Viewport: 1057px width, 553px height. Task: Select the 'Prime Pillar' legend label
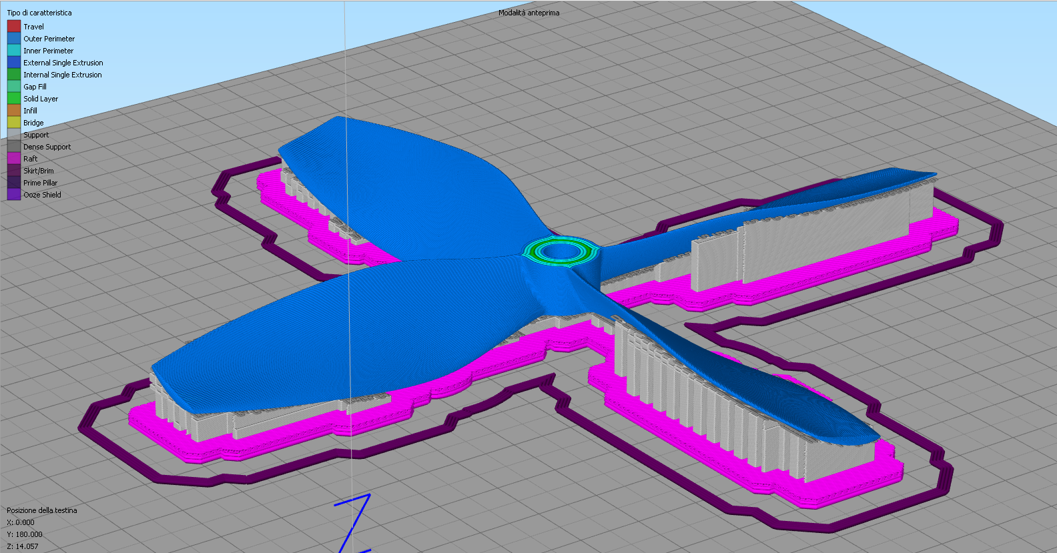pyautogui.click(x=40, y=183)
